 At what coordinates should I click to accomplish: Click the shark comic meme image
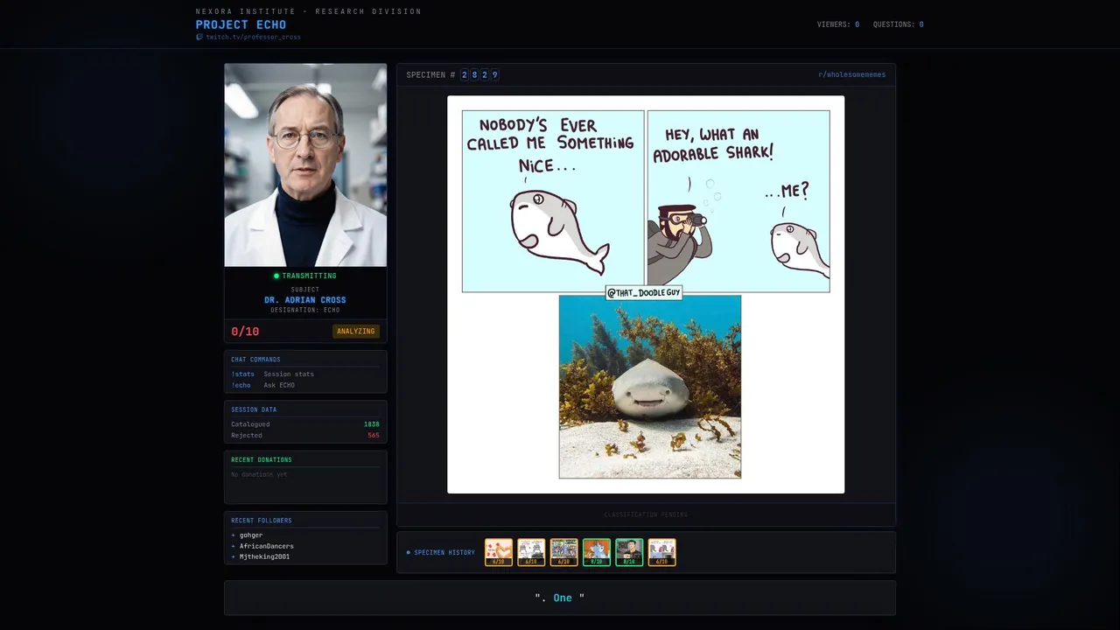646,295
